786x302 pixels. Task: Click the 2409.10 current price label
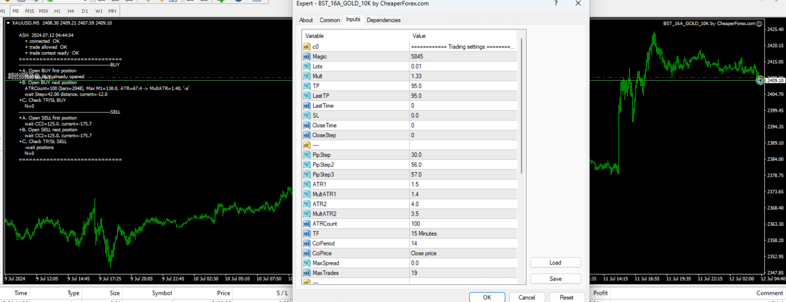click(x=776, y=81)
